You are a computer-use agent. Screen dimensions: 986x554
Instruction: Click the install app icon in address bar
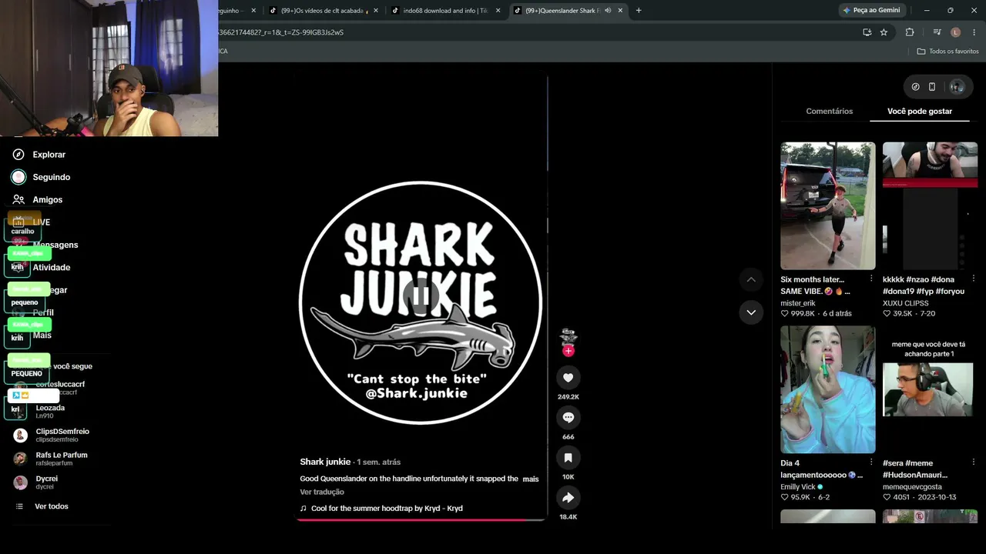pyautogui.click(x=867, y=32)
